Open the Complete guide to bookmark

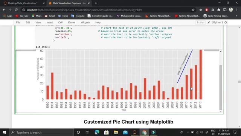100,16
